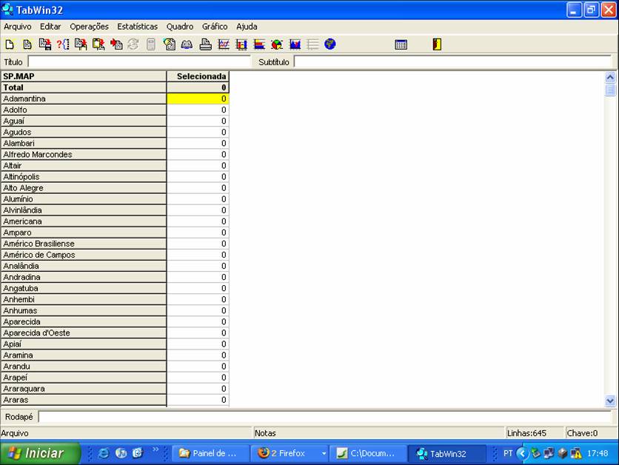Viewport: 619px width, 465px height.
Task: Click the Notas status bar panel
Action: coord(378,433)
